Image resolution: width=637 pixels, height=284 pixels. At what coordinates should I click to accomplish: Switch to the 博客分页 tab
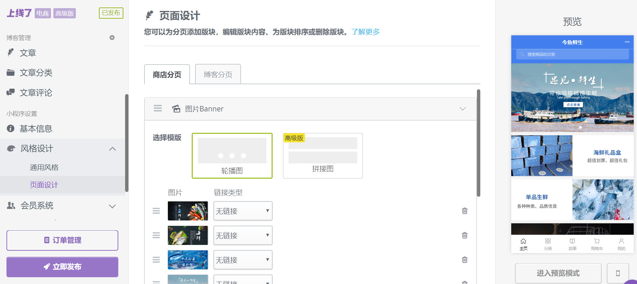tap(218, 74)
